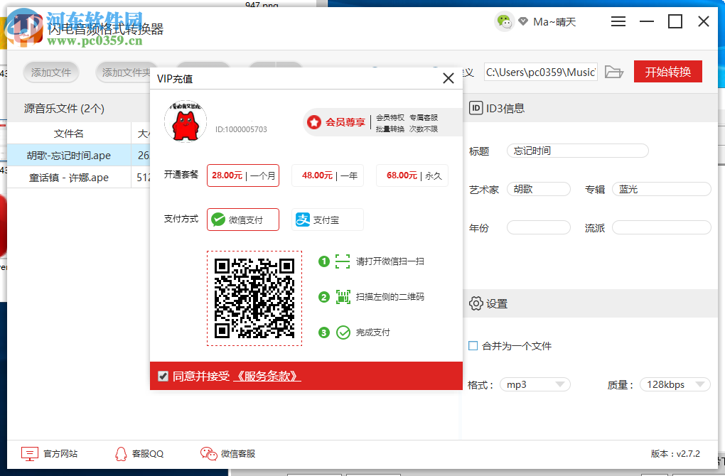Screen dimensions: 725x476
Task: Click the red monster user avatar
Action: (186, 121)
